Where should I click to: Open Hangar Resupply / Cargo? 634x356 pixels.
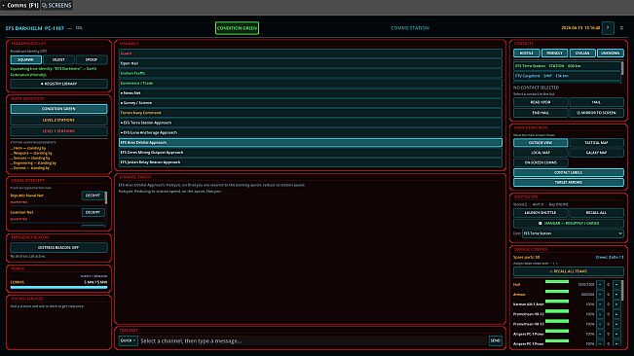[568, 223]
